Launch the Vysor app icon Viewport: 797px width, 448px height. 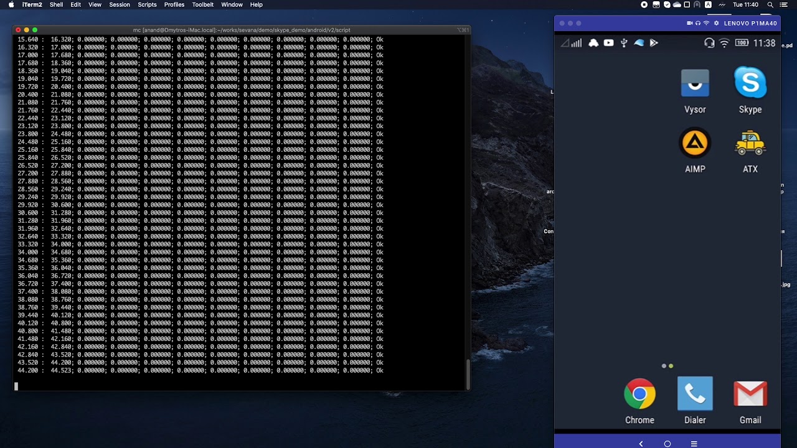tap(695, 90)
